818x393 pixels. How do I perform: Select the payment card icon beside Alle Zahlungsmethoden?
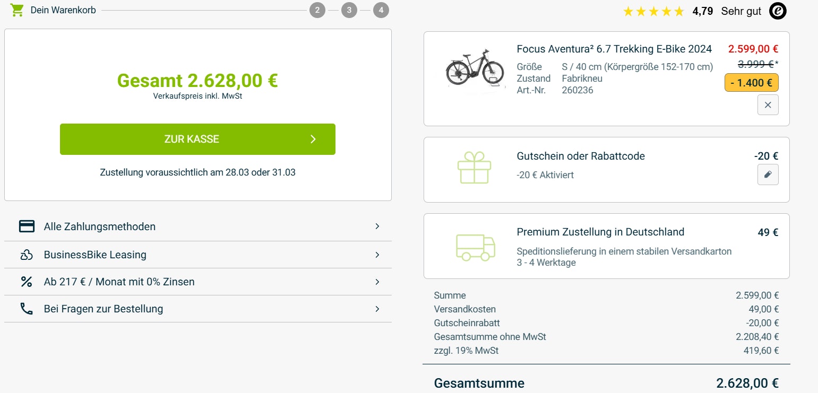click(26, 226)
